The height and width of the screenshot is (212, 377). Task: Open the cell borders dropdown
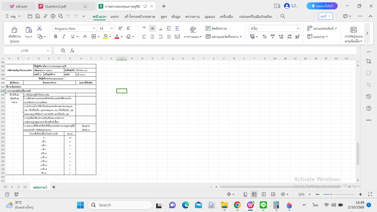98,37
